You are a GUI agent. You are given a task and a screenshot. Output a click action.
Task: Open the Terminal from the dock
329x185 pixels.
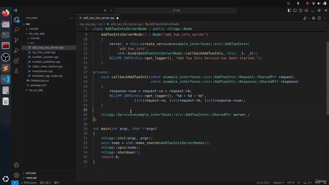tap(6, 35)
